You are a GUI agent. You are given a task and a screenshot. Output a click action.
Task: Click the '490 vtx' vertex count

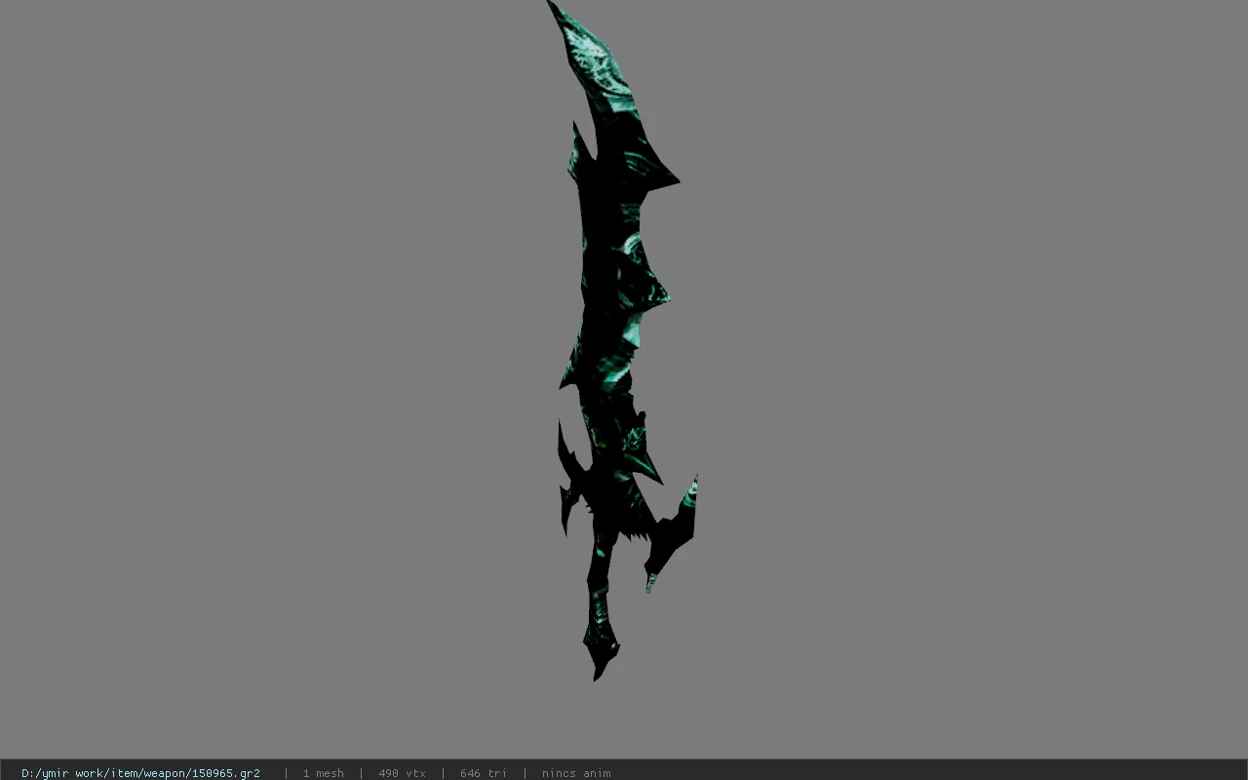click(402, 773)
